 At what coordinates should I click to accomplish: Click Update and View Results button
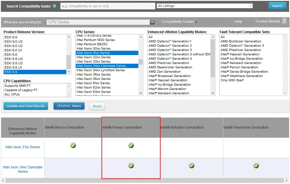26,106
